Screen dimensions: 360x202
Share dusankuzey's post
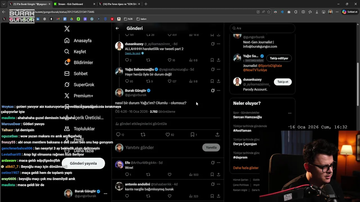coord(219,60)
